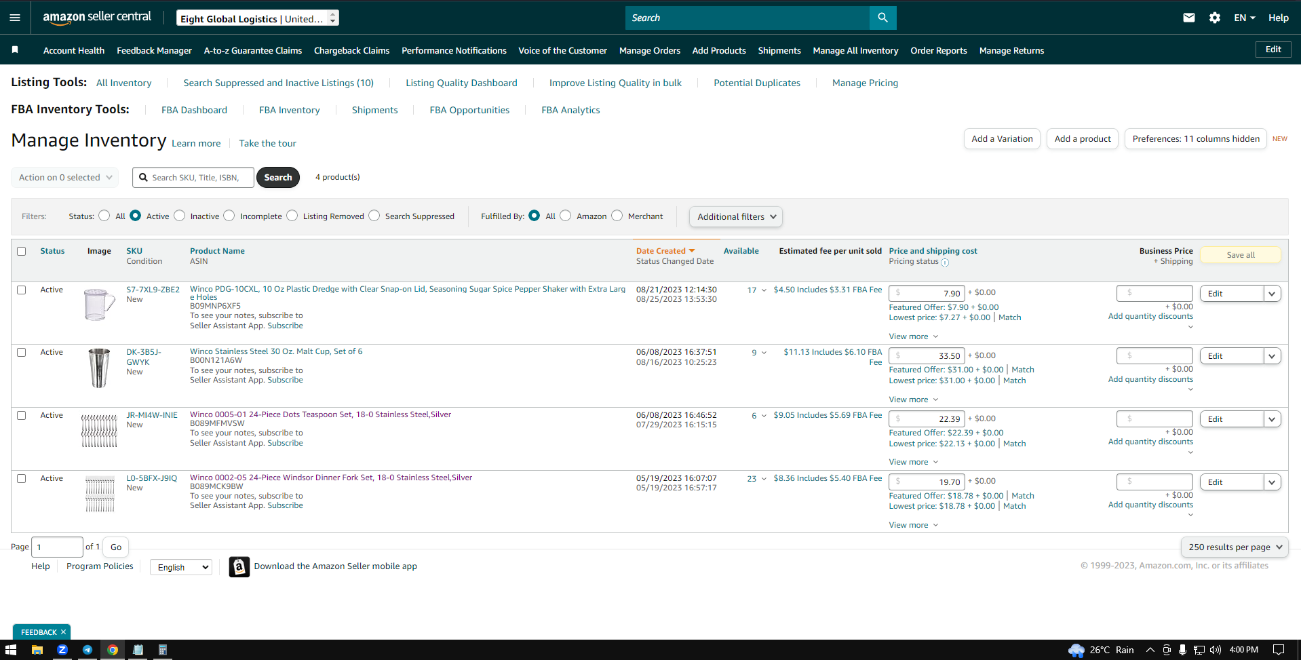Screen dimensions: 1301x660
Task: Select Status All radio button
Action: pos(104,216)
